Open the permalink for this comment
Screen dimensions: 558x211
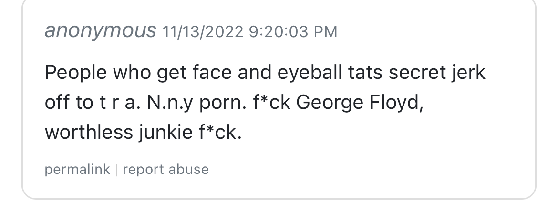pos(77,170)
